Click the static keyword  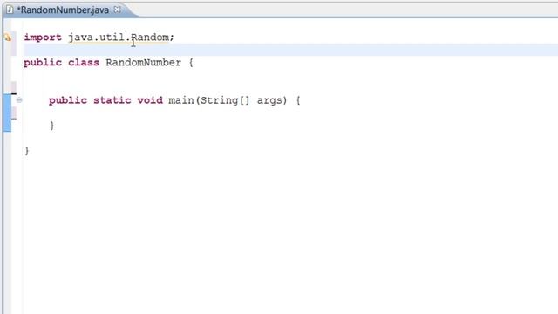click(x=112, y=100)
